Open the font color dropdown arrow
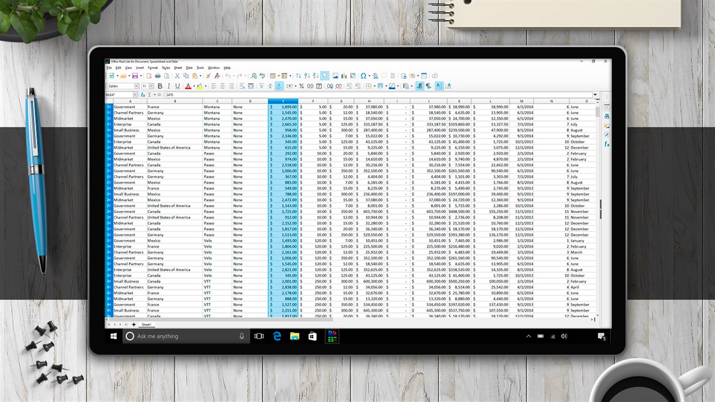The width and height of the screenshot is (715, 402). click(193, 86)
